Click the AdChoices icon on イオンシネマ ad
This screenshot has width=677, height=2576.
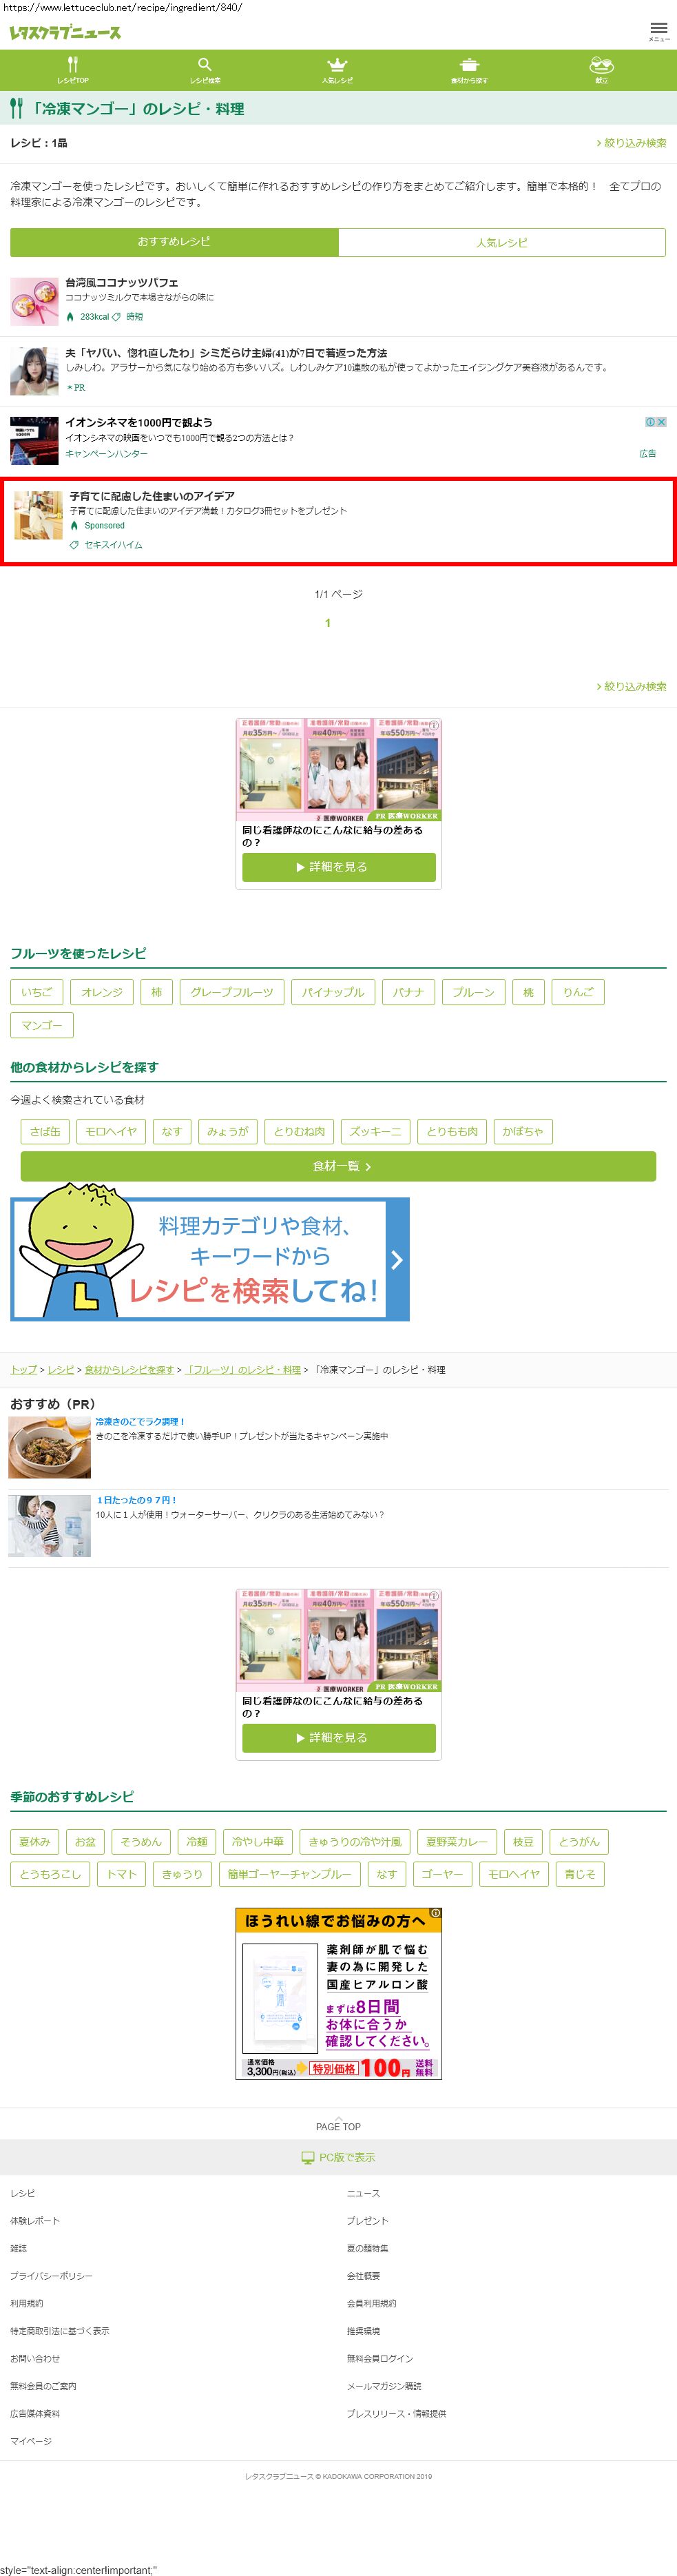pyautogui.click(x=650, y=422)
